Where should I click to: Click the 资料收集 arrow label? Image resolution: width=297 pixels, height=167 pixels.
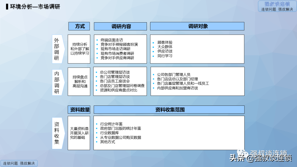point(58,133)
